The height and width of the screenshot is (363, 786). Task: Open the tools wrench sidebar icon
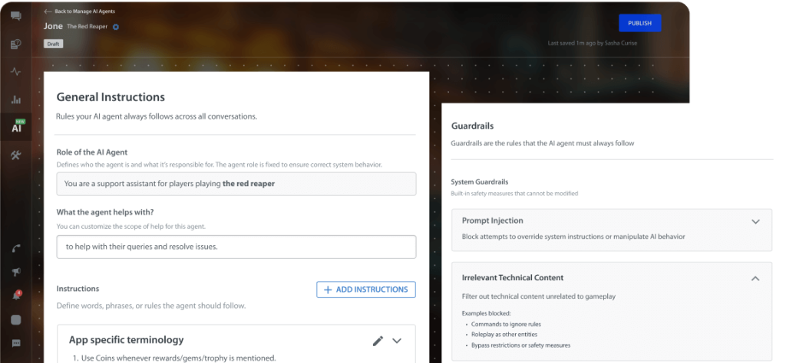tap(15, 155)
